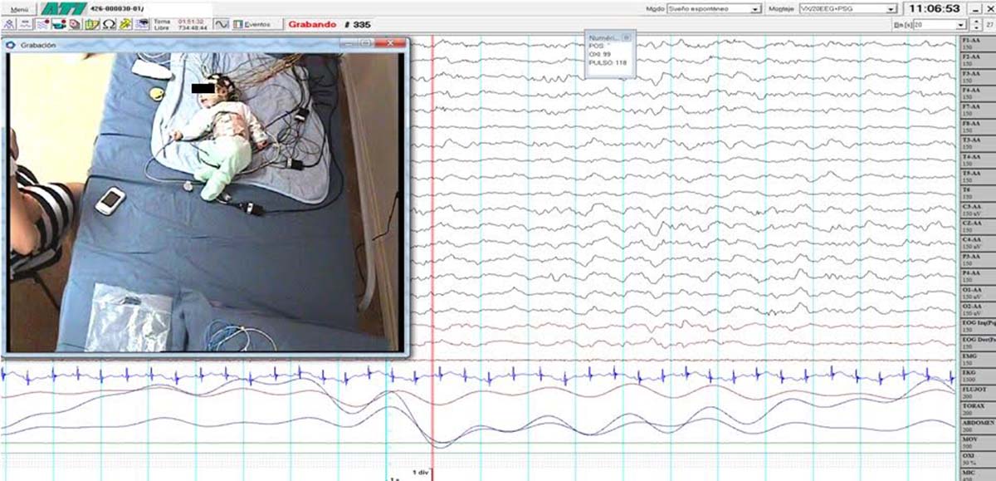Select the T5-AA channel label
This screenshot has height=481, width=996.
pos(976,175)
